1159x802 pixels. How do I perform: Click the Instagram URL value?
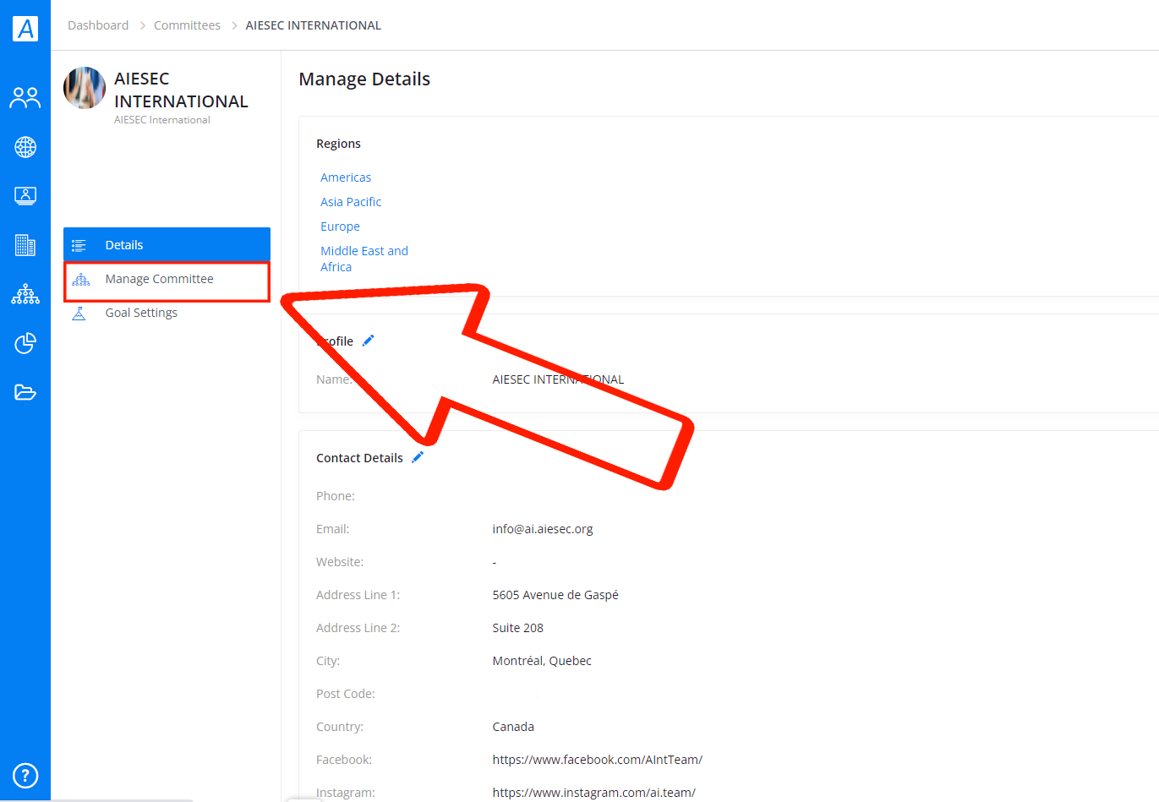tap(593, 793)
